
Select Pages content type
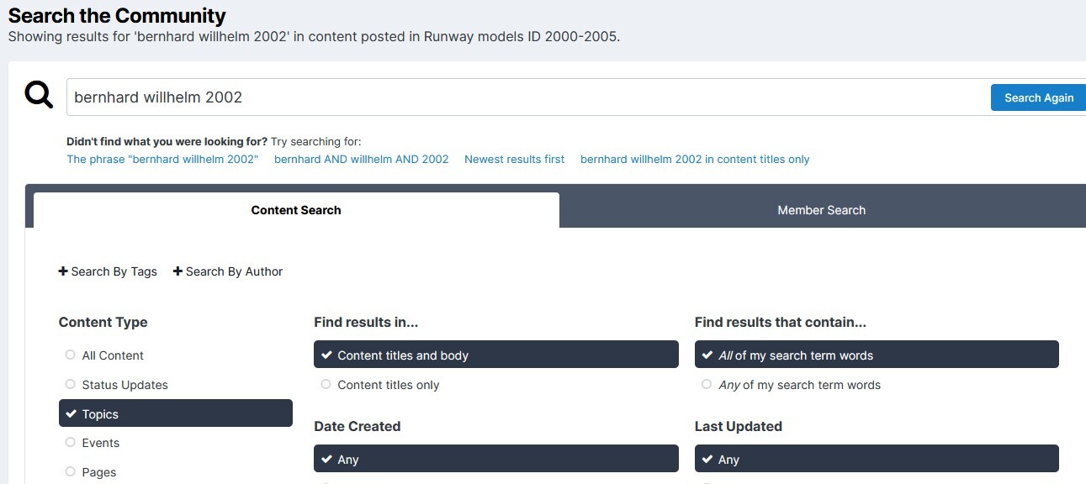(98, 472)
